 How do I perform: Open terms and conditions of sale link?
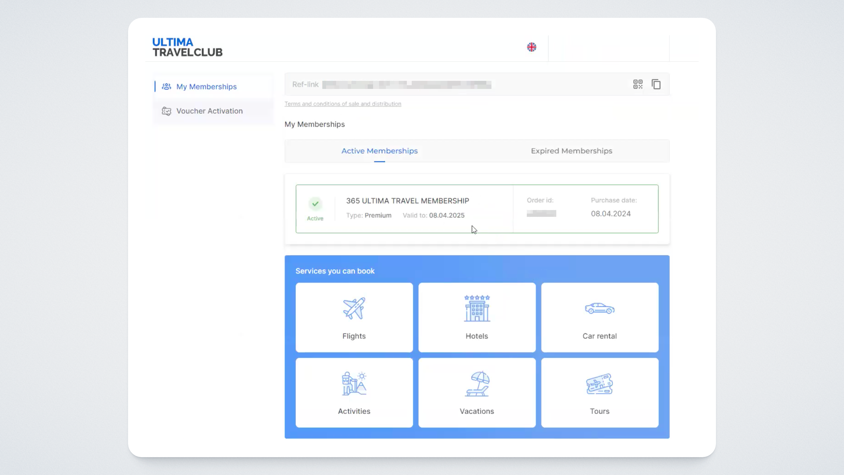(x=343, y=104)
